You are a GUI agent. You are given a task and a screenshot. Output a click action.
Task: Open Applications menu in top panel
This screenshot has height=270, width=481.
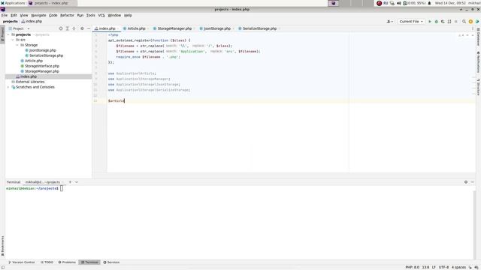point(13,3)
